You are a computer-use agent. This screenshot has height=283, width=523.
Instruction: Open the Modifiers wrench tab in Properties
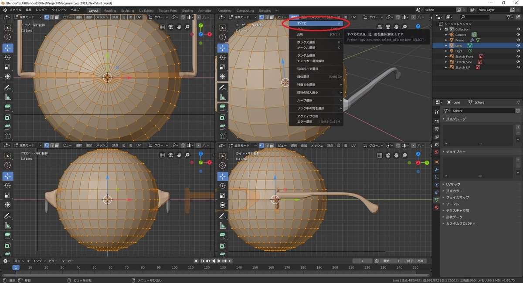pyautogui.click(x=436, y=169)
